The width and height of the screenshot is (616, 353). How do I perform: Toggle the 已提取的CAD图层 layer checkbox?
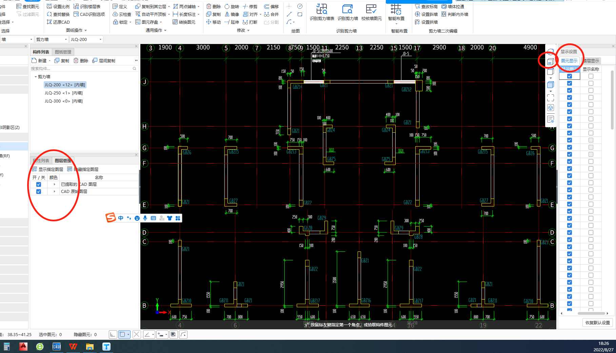[39, 184]
